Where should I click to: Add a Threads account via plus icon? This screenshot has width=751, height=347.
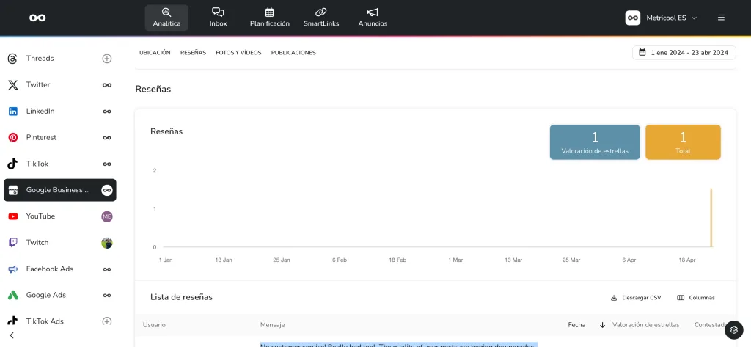(107, 59)
